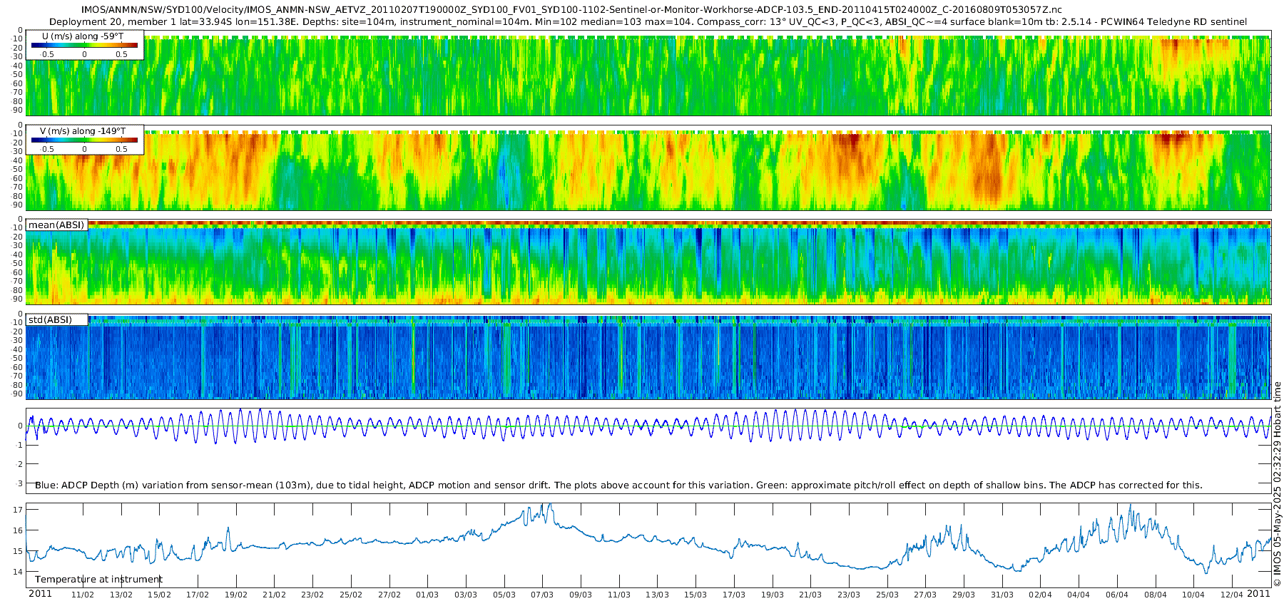Click the 11/03 date tick label

(619, 595)
